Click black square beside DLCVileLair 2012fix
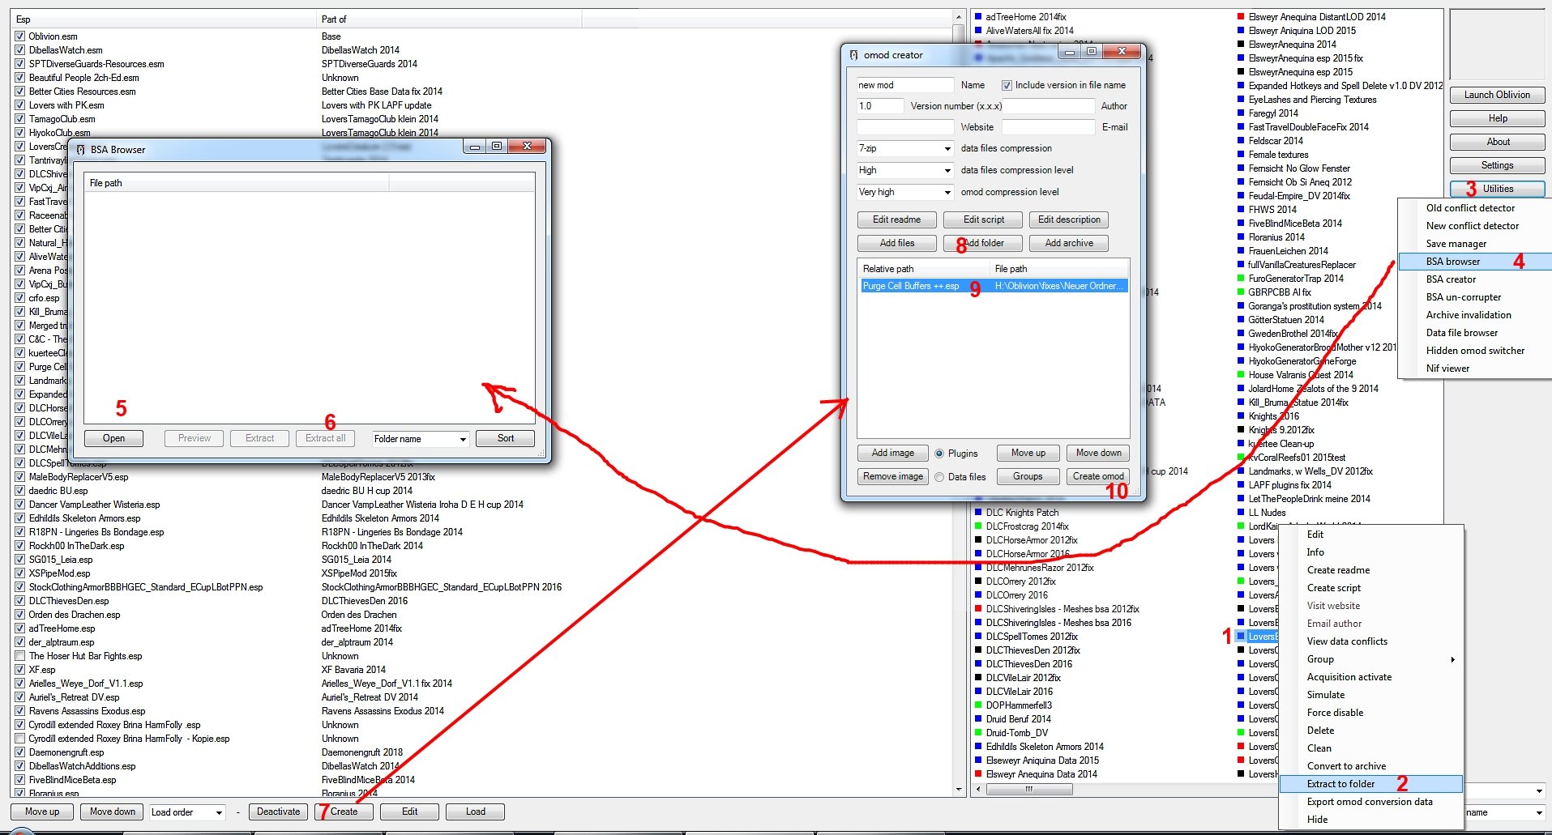 click(978, 678)
